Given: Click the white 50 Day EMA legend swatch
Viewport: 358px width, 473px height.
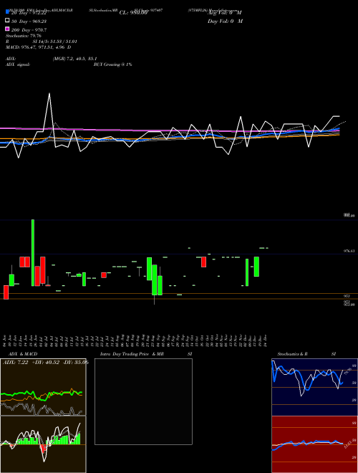Looking at the screenshot, I should (8, 21).
